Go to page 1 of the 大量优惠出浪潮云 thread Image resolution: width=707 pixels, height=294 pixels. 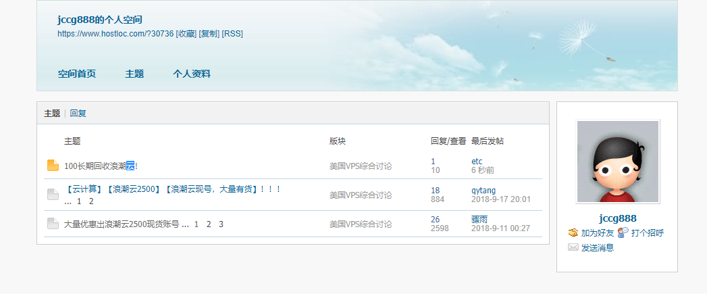click(196, 224)
